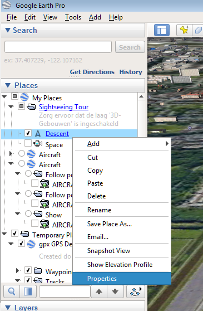Click the Add Polygon toolbar icon
The height and width of the screenshot is (311, 203).
click(197, 30)
